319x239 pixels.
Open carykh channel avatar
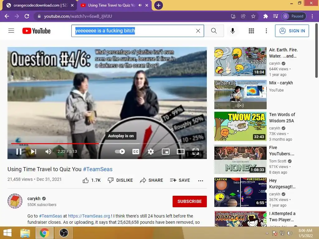(15, 201)
